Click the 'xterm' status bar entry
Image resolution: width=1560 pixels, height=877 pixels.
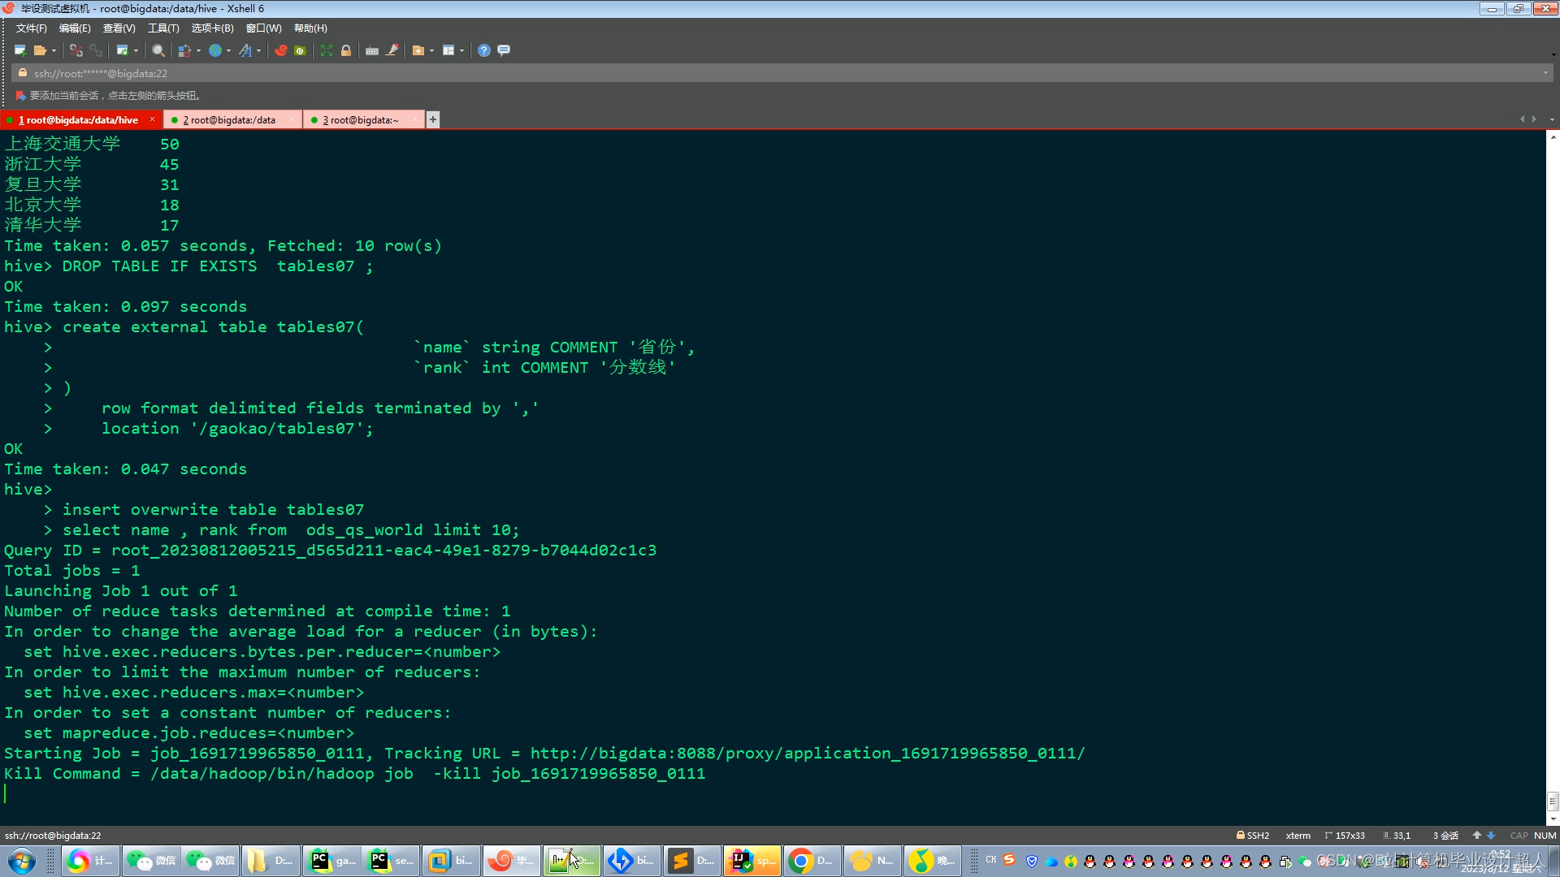[1298, 836]
